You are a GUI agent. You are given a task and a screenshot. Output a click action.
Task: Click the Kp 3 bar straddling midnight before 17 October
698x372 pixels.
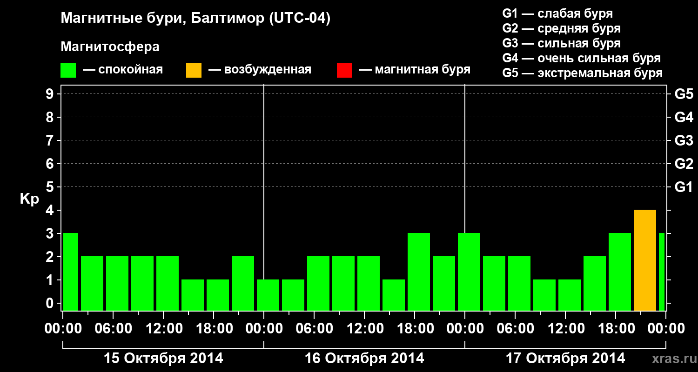click(x=469, y=272)
